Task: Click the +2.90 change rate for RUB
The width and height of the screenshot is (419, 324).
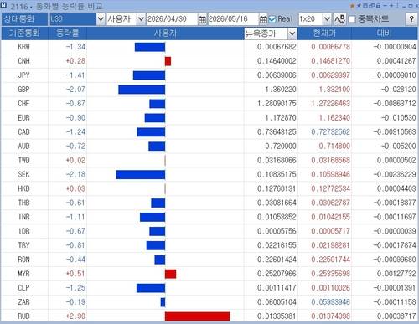Action: pos(75,316)
